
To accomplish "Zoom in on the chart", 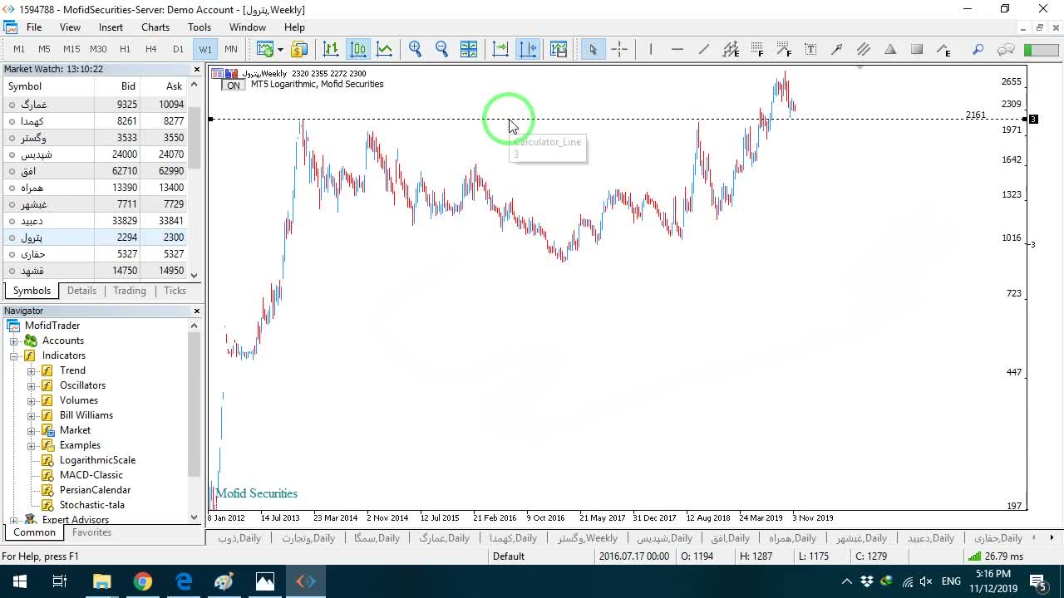I will pos(416,49).
